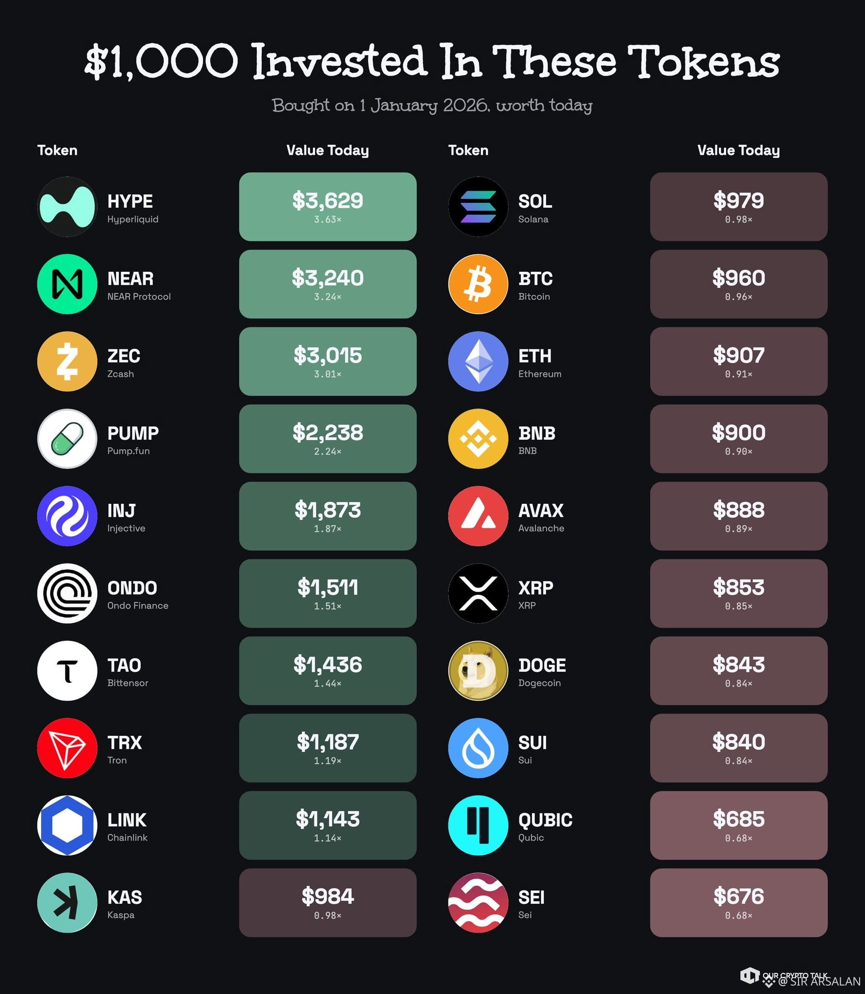Open the Pump.fun pill icon
Viewport: 865px width, 994px height.
[x=67, y=439]
